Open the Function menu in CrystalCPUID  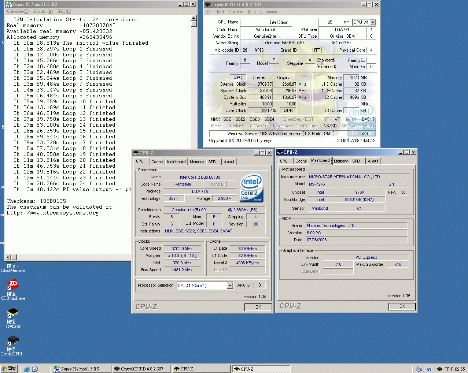(236, 12)
